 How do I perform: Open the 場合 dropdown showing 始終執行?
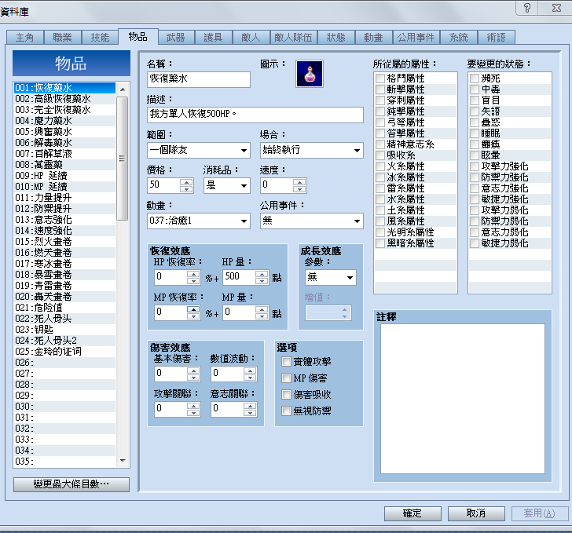[x=312, y=150]
